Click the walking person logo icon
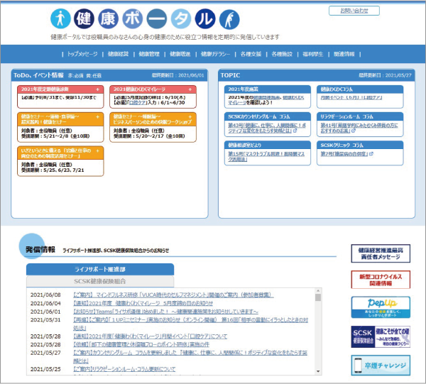The width and height of the screenshot is (426, 384). click(x=62, y=18)
